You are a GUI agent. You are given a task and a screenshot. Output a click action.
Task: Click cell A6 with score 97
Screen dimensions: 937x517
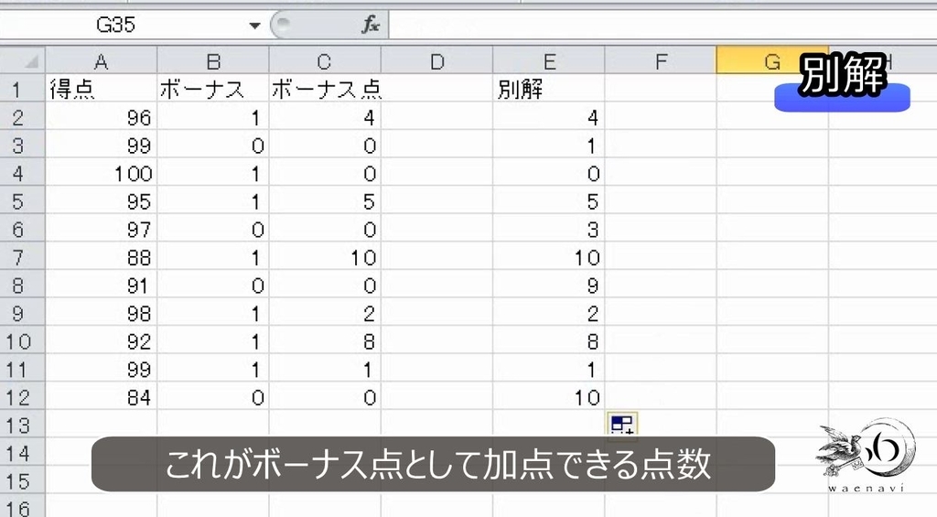[x=101, y=230]
